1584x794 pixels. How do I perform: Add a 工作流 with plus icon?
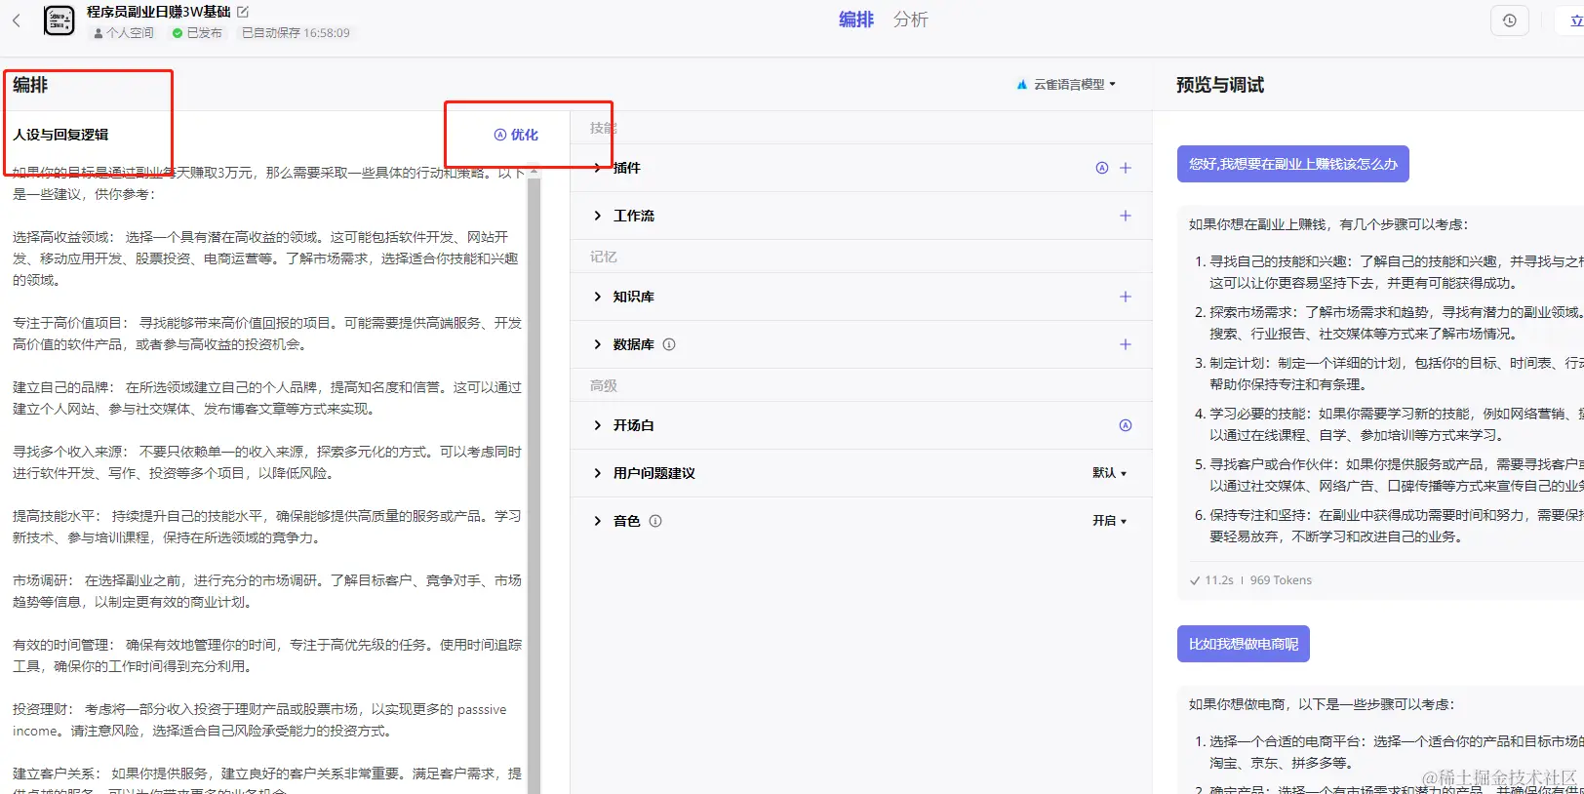pos(1126,216)
